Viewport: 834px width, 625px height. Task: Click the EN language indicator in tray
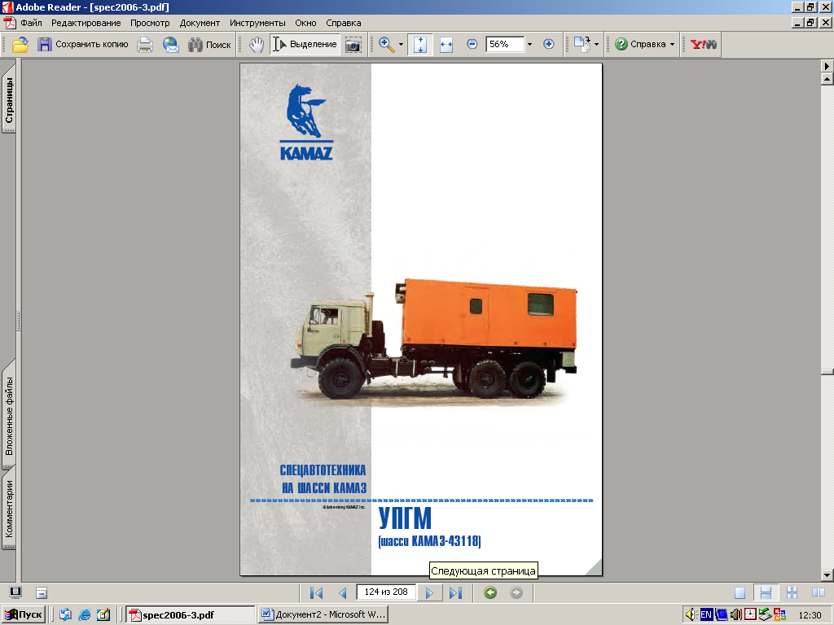coord(706,615)
